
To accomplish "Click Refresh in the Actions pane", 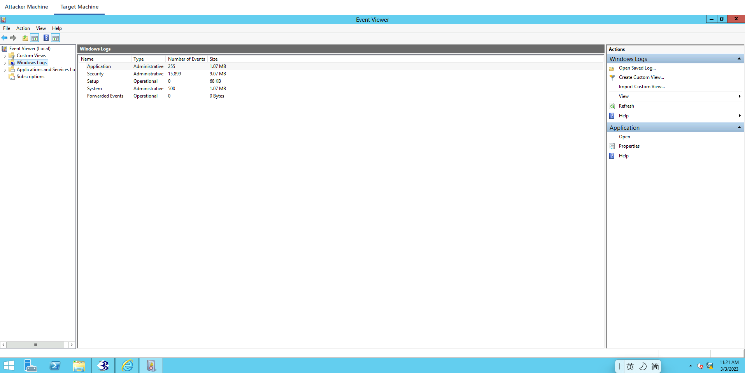I will (626, 106).
